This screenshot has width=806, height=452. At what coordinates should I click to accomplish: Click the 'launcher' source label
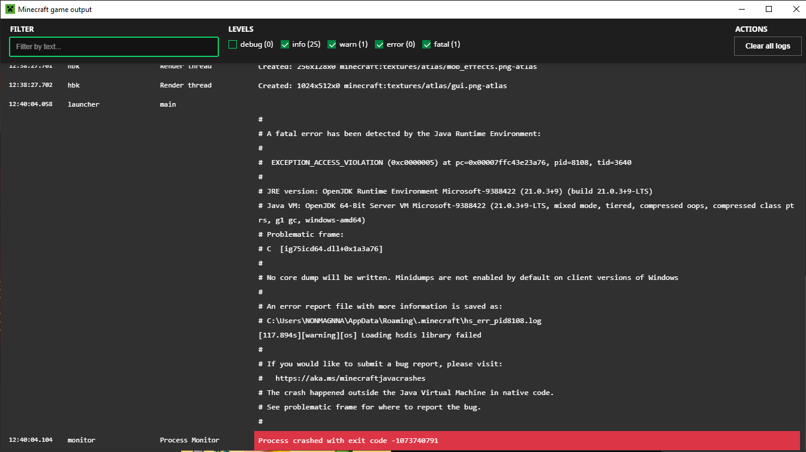[x=83, y=104]
